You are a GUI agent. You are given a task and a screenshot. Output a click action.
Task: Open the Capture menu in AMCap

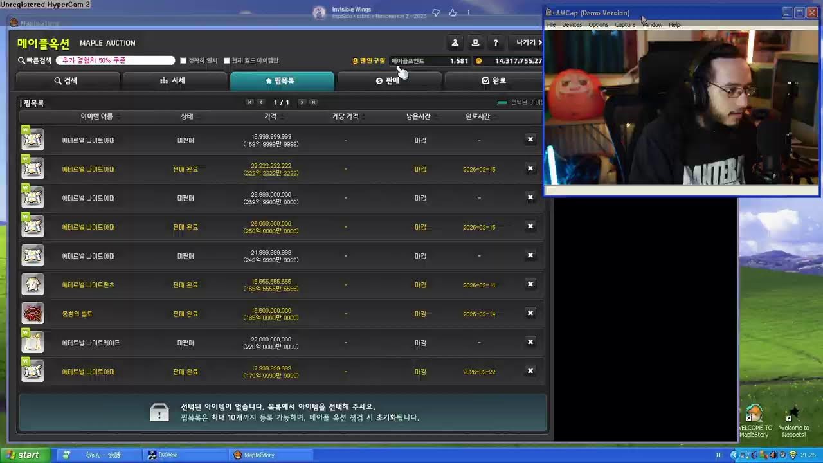tap(625, 24)
